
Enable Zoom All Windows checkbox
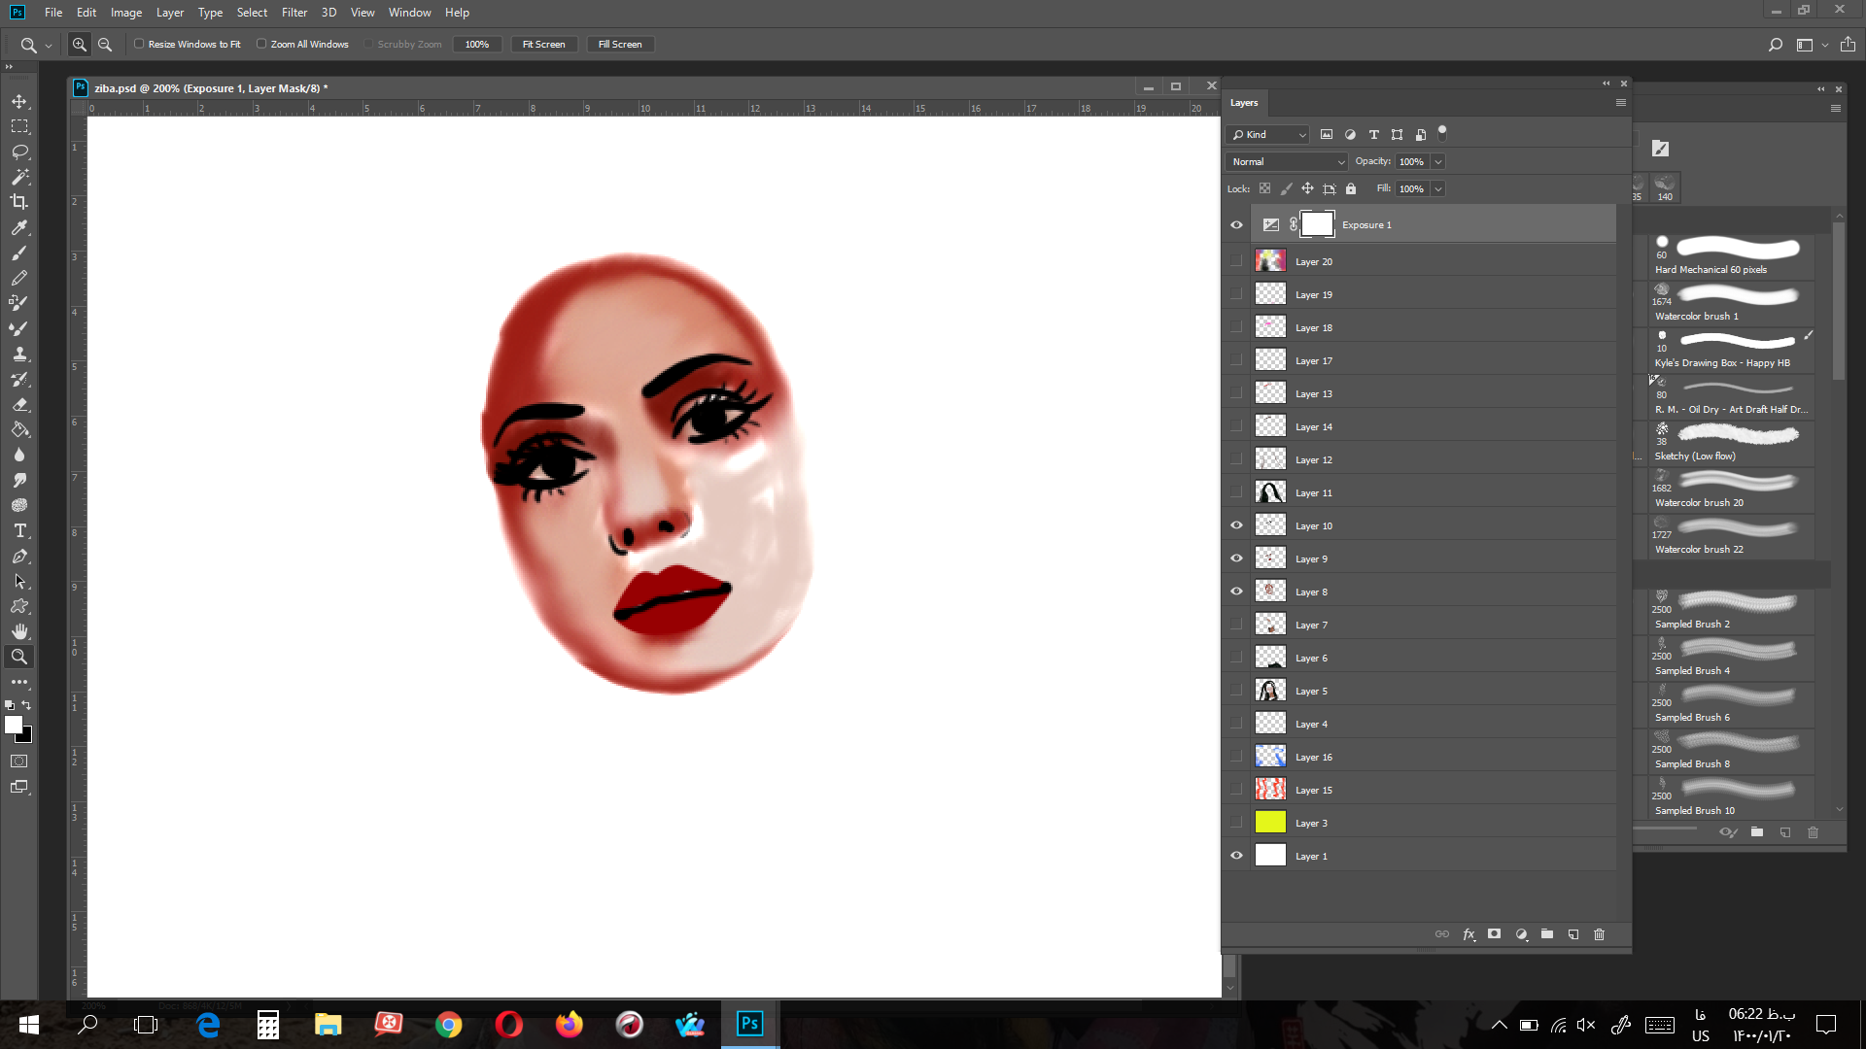click(261, 44)
